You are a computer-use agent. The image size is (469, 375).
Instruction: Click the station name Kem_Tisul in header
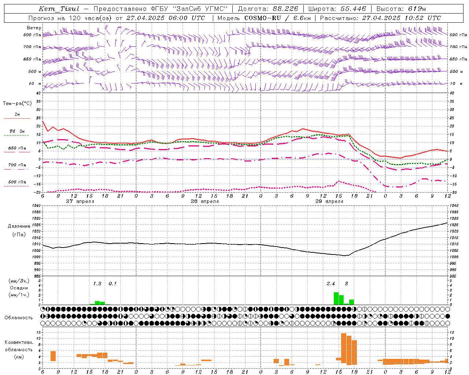coord(59,9)
